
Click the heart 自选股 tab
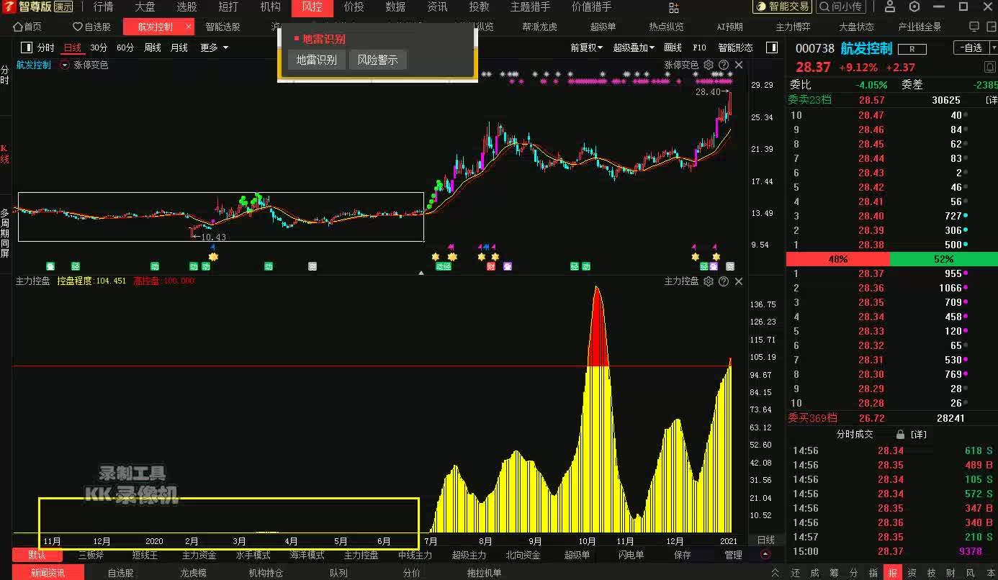coord(92,27)
